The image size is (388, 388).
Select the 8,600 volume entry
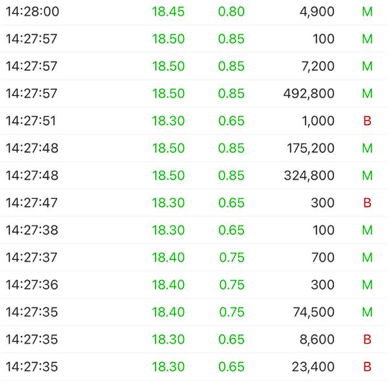point(318,340)
